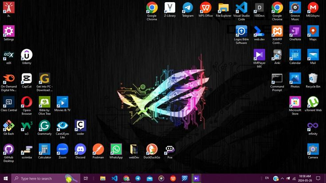Launch Opera Browser desktop shortcut

pos(27,106)
